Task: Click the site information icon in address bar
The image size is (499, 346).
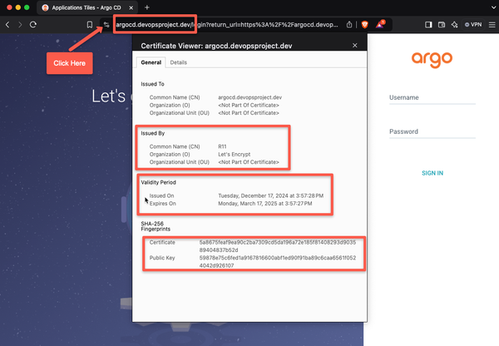Action: click(106, 25)
